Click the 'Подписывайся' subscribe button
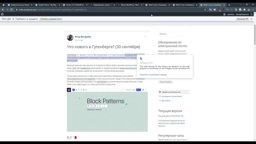 click(166, 82)
